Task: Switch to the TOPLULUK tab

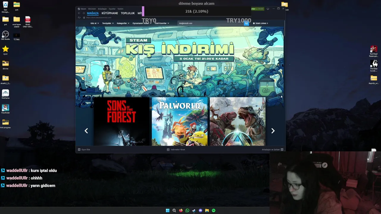Action: 128,13
